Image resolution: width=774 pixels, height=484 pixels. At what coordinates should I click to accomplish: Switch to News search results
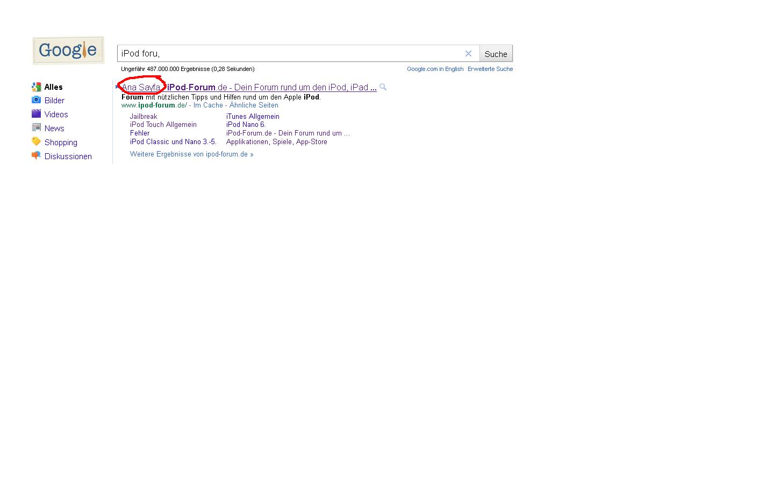pyautogui.click(x=54, y=129)
